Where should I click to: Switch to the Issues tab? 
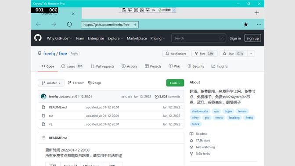pos(72,66)
